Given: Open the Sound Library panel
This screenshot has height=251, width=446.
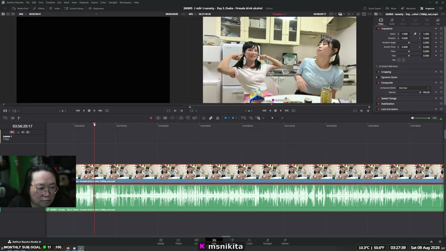Looking at the screenshot, I should click(x=74, y=8).
